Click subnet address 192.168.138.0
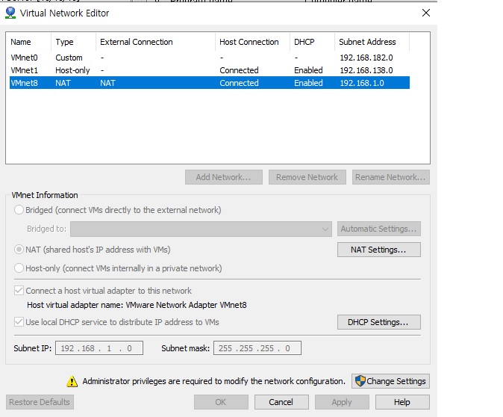 [366, 70]
